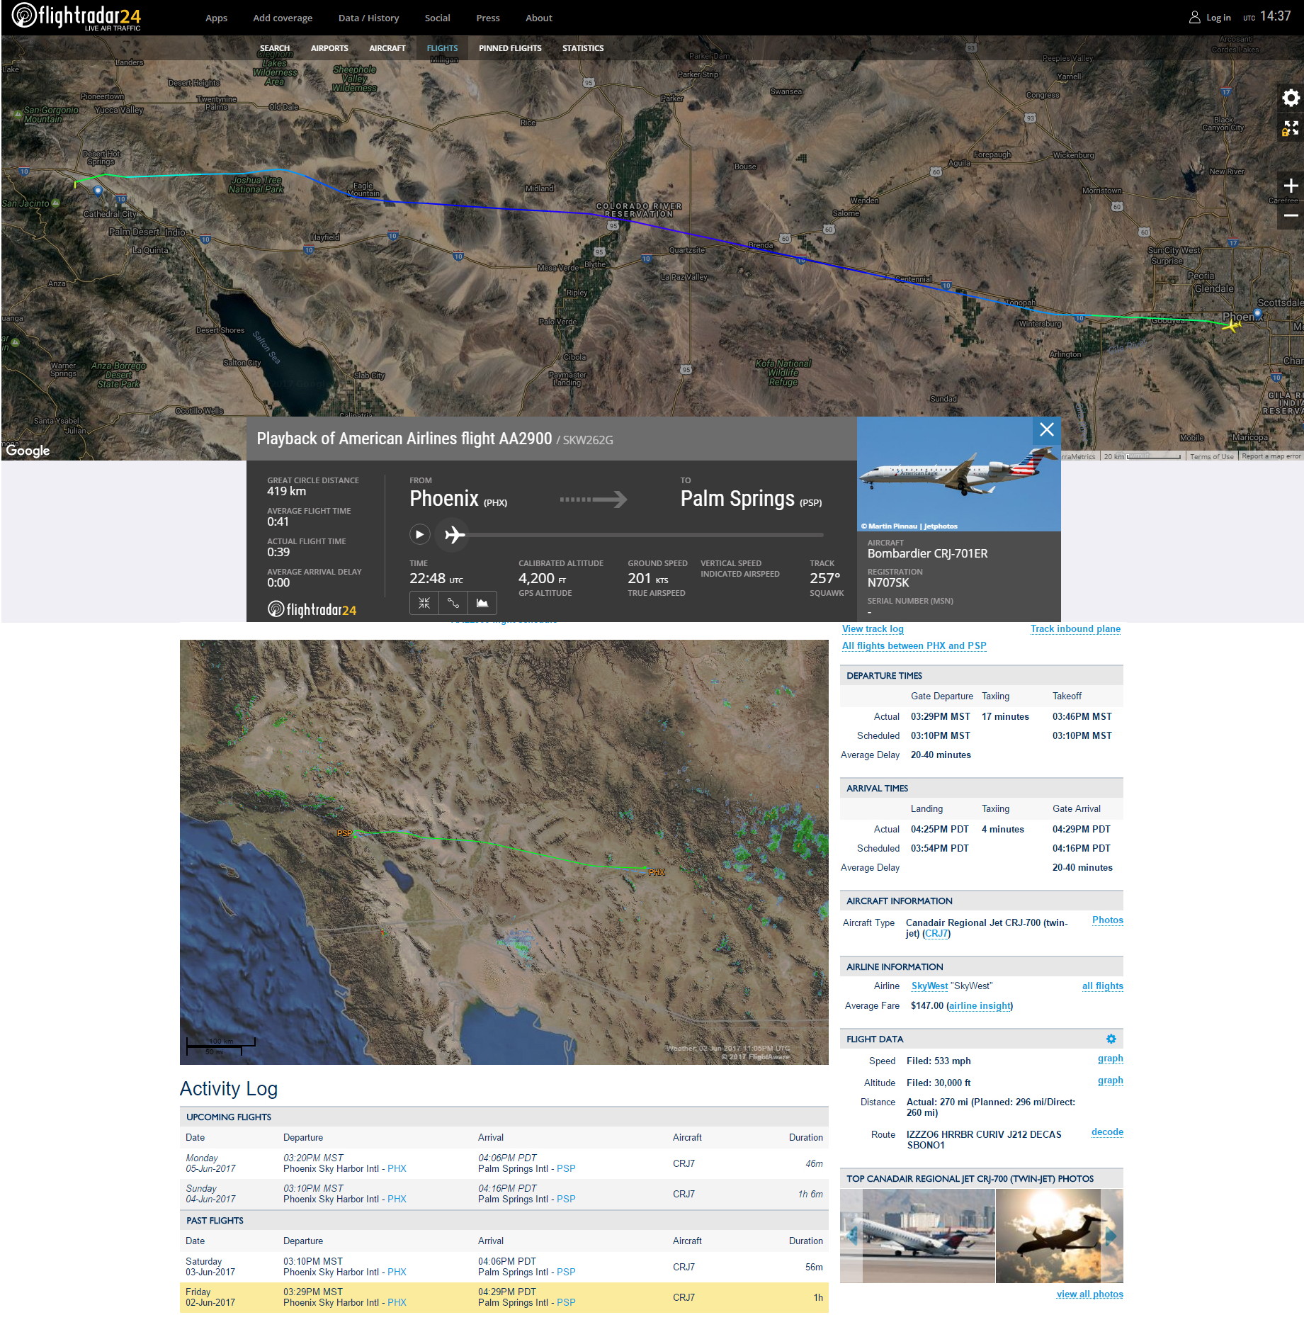Click the Phoenix airport map pin

pos(1258,313)
